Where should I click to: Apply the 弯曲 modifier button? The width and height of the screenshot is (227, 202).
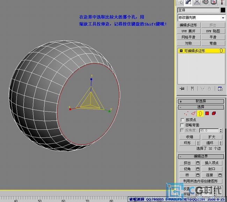click(x=213, y=43)
